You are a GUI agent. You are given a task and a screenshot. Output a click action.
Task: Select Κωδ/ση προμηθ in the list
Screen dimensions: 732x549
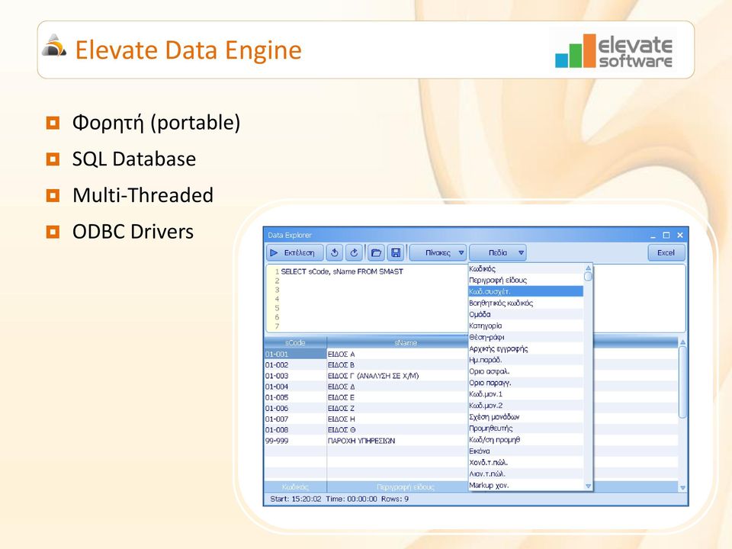pos(525,439)
